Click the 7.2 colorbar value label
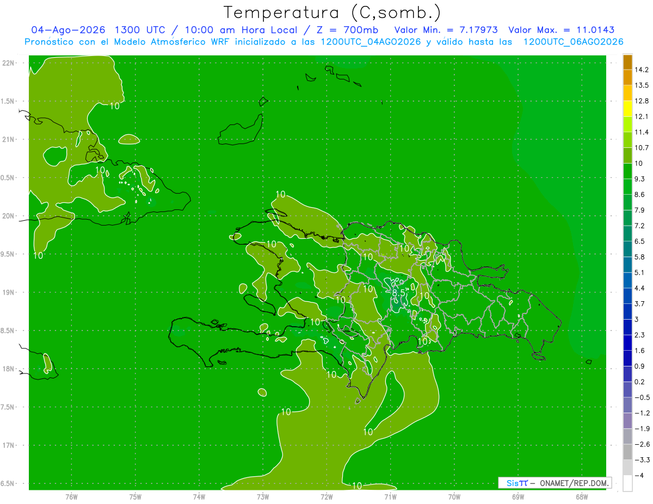653x504 pixels. coord(640,226)
